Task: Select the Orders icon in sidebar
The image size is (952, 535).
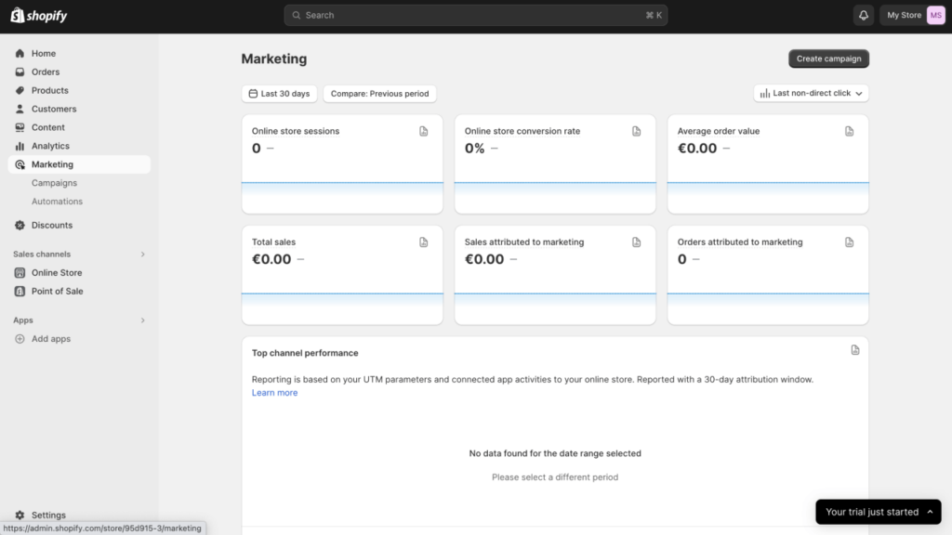Action: point(19,72)
